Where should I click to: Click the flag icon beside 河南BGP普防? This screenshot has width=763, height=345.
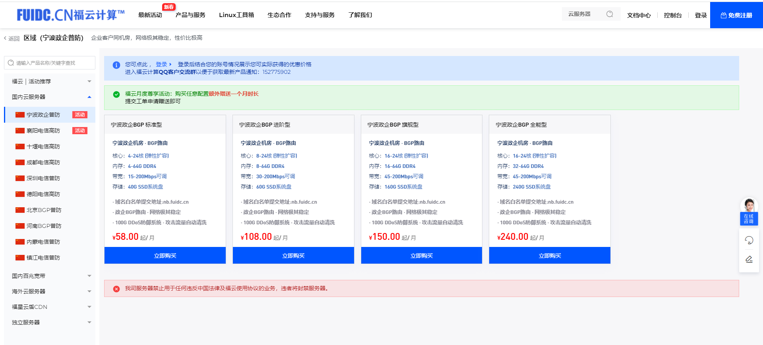(20, 226)
